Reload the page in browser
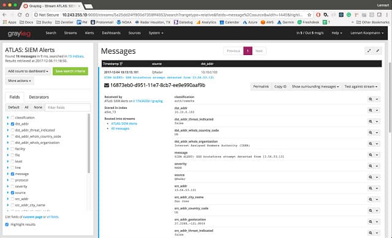This screenshot has height=238, width=392. pyautogui.click(x=20, y=15)
